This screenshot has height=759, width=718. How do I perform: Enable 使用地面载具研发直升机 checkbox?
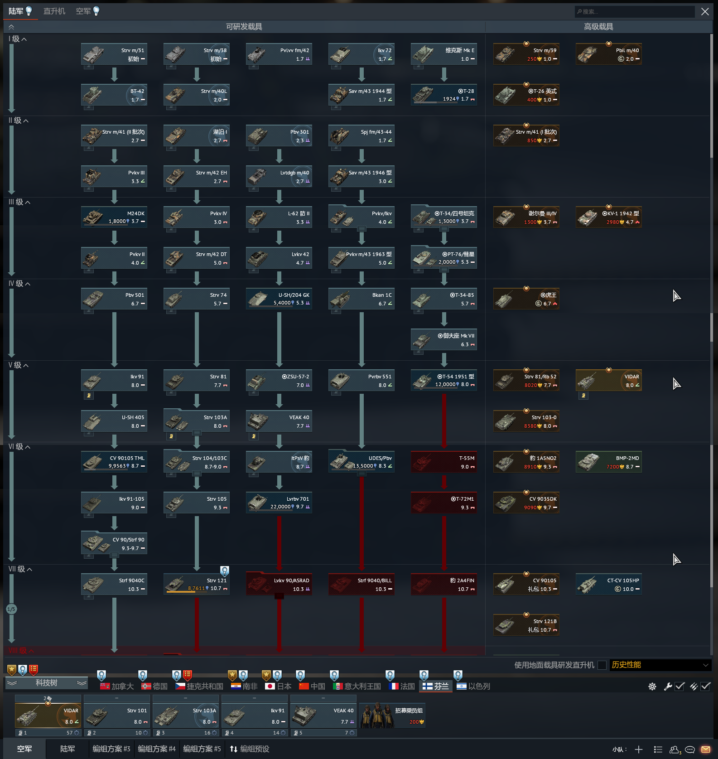602,665
